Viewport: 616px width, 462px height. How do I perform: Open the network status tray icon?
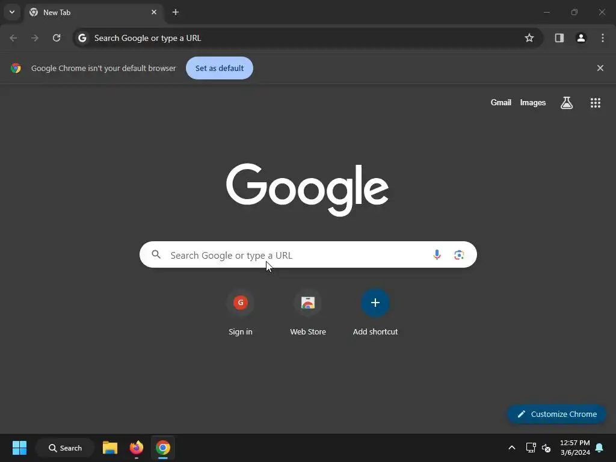pyautogui.click(x=531, y=448)
